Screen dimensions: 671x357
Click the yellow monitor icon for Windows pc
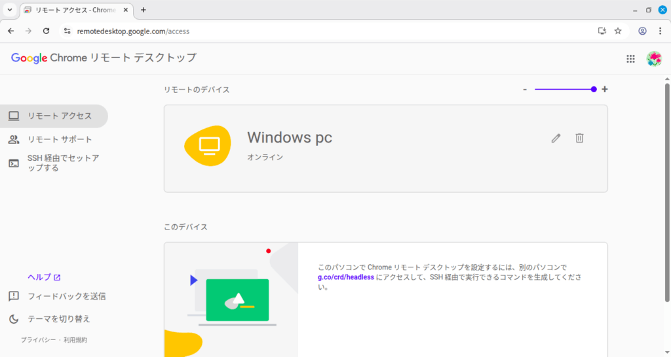(208, 145)
